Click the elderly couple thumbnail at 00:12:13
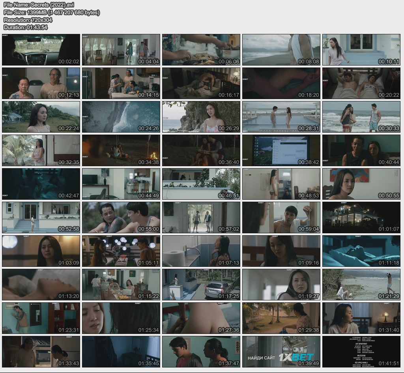This screenshot has height=373, width=404. (x=41, y=83)
